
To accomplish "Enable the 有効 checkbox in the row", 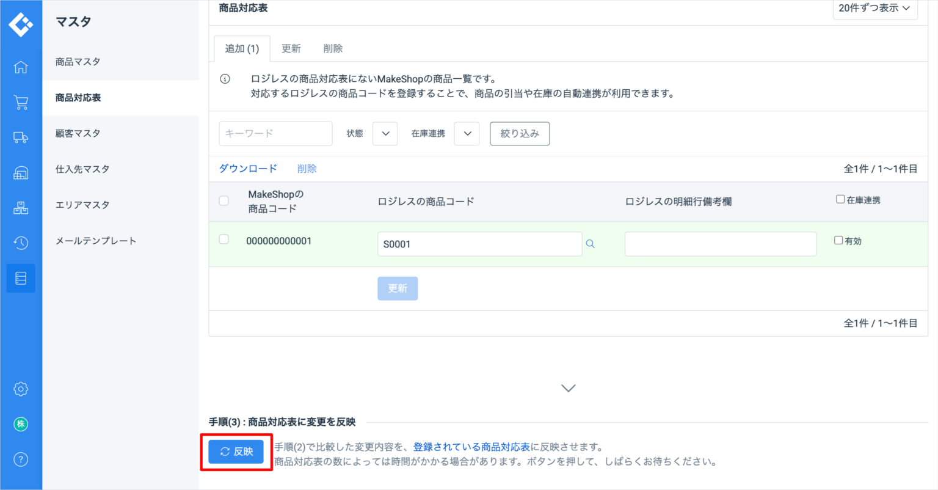I will [x=838, y=241].
